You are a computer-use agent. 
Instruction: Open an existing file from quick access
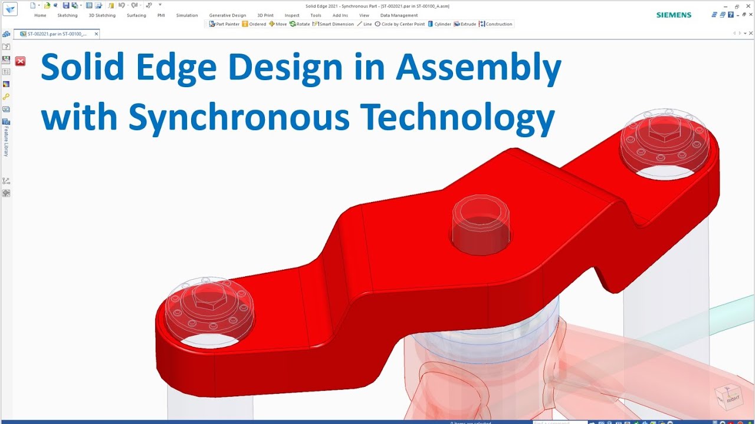[x=47, y=5]
